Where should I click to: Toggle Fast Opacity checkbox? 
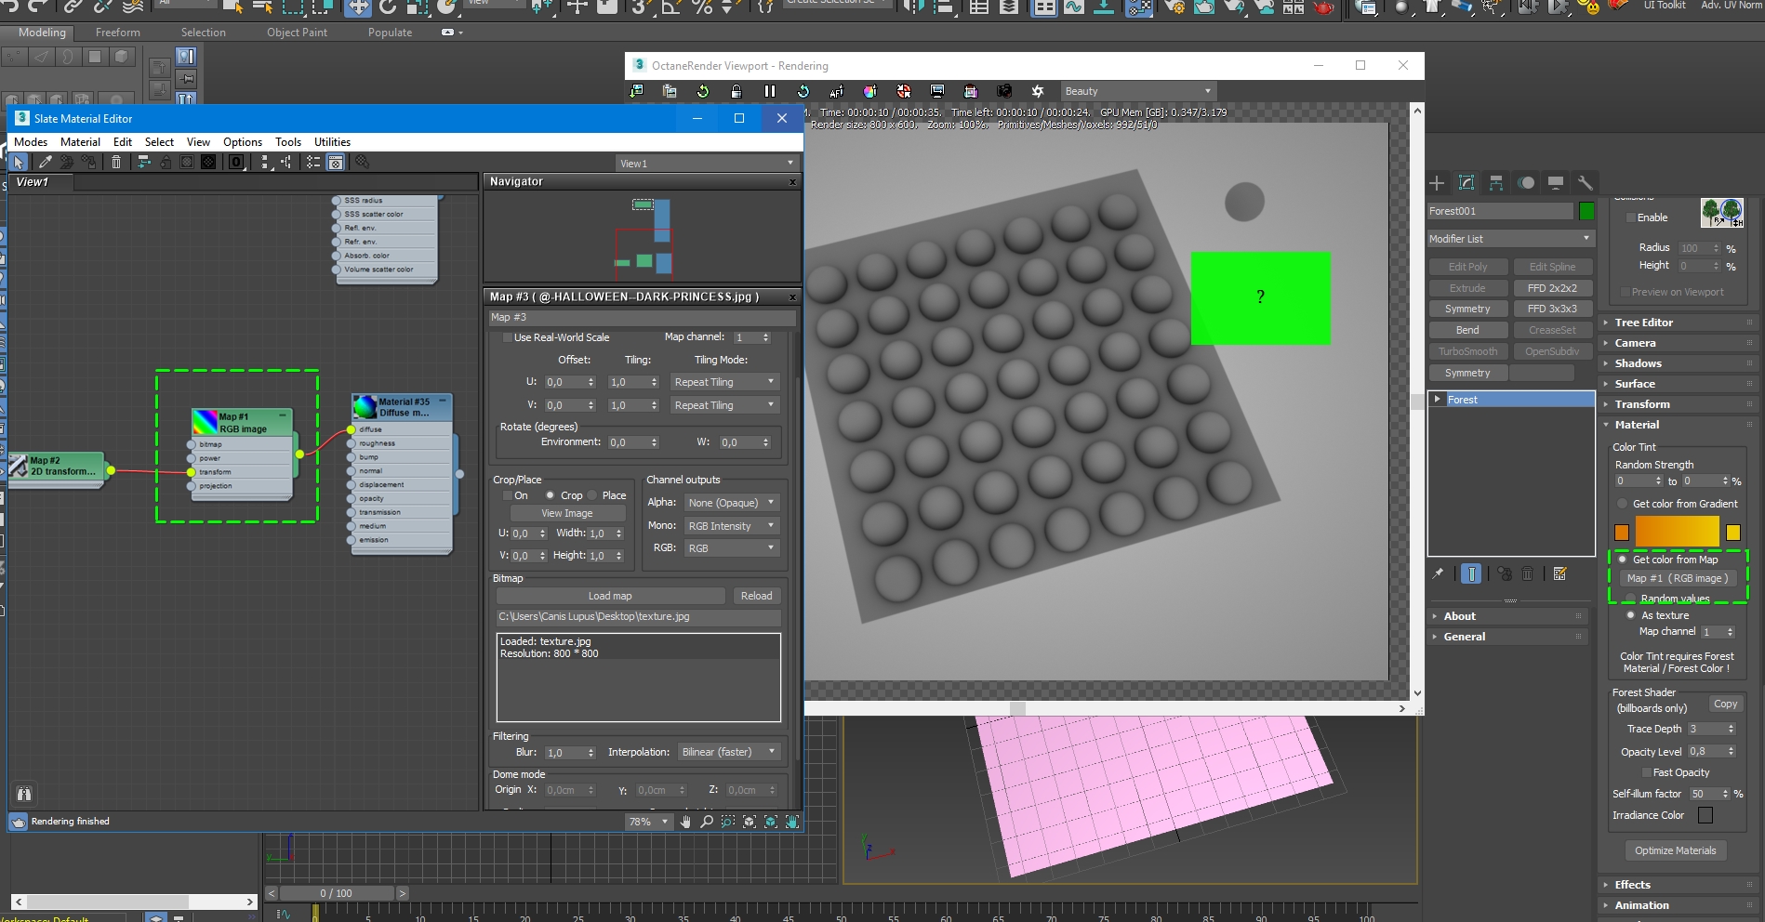[x=1646, y=772]
